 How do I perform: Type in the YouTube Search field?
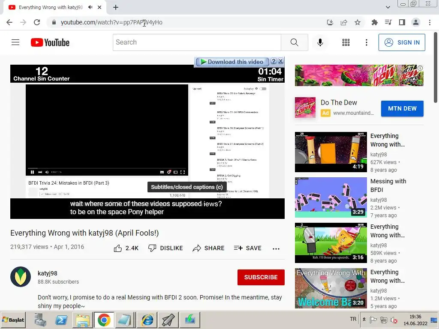(x=197, y=42)
